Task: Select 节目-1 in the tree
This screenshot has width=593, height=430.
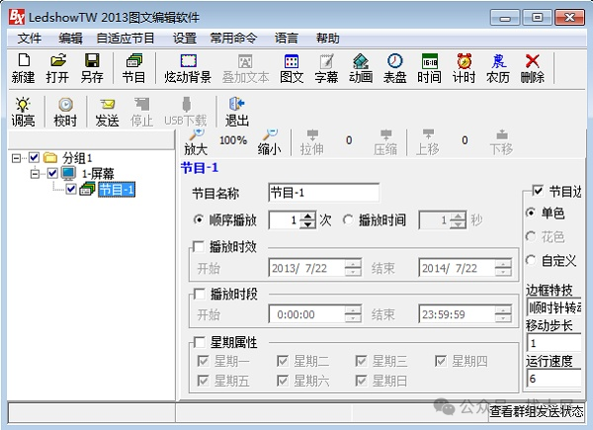Action: [x=116, y=190]
